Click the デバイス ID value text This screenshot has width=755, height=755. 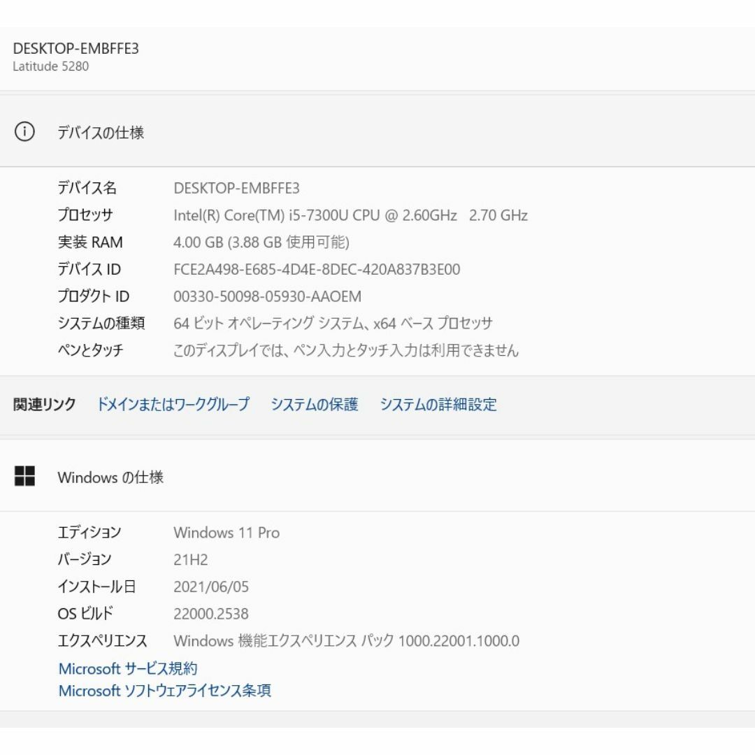317,269
